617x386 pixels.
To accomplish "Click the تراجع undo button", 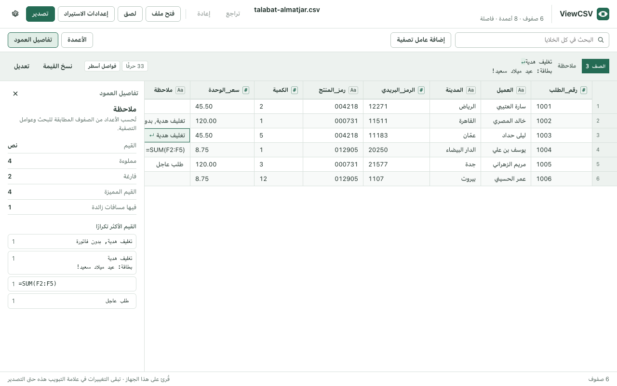I will click(x=233, y=14).
